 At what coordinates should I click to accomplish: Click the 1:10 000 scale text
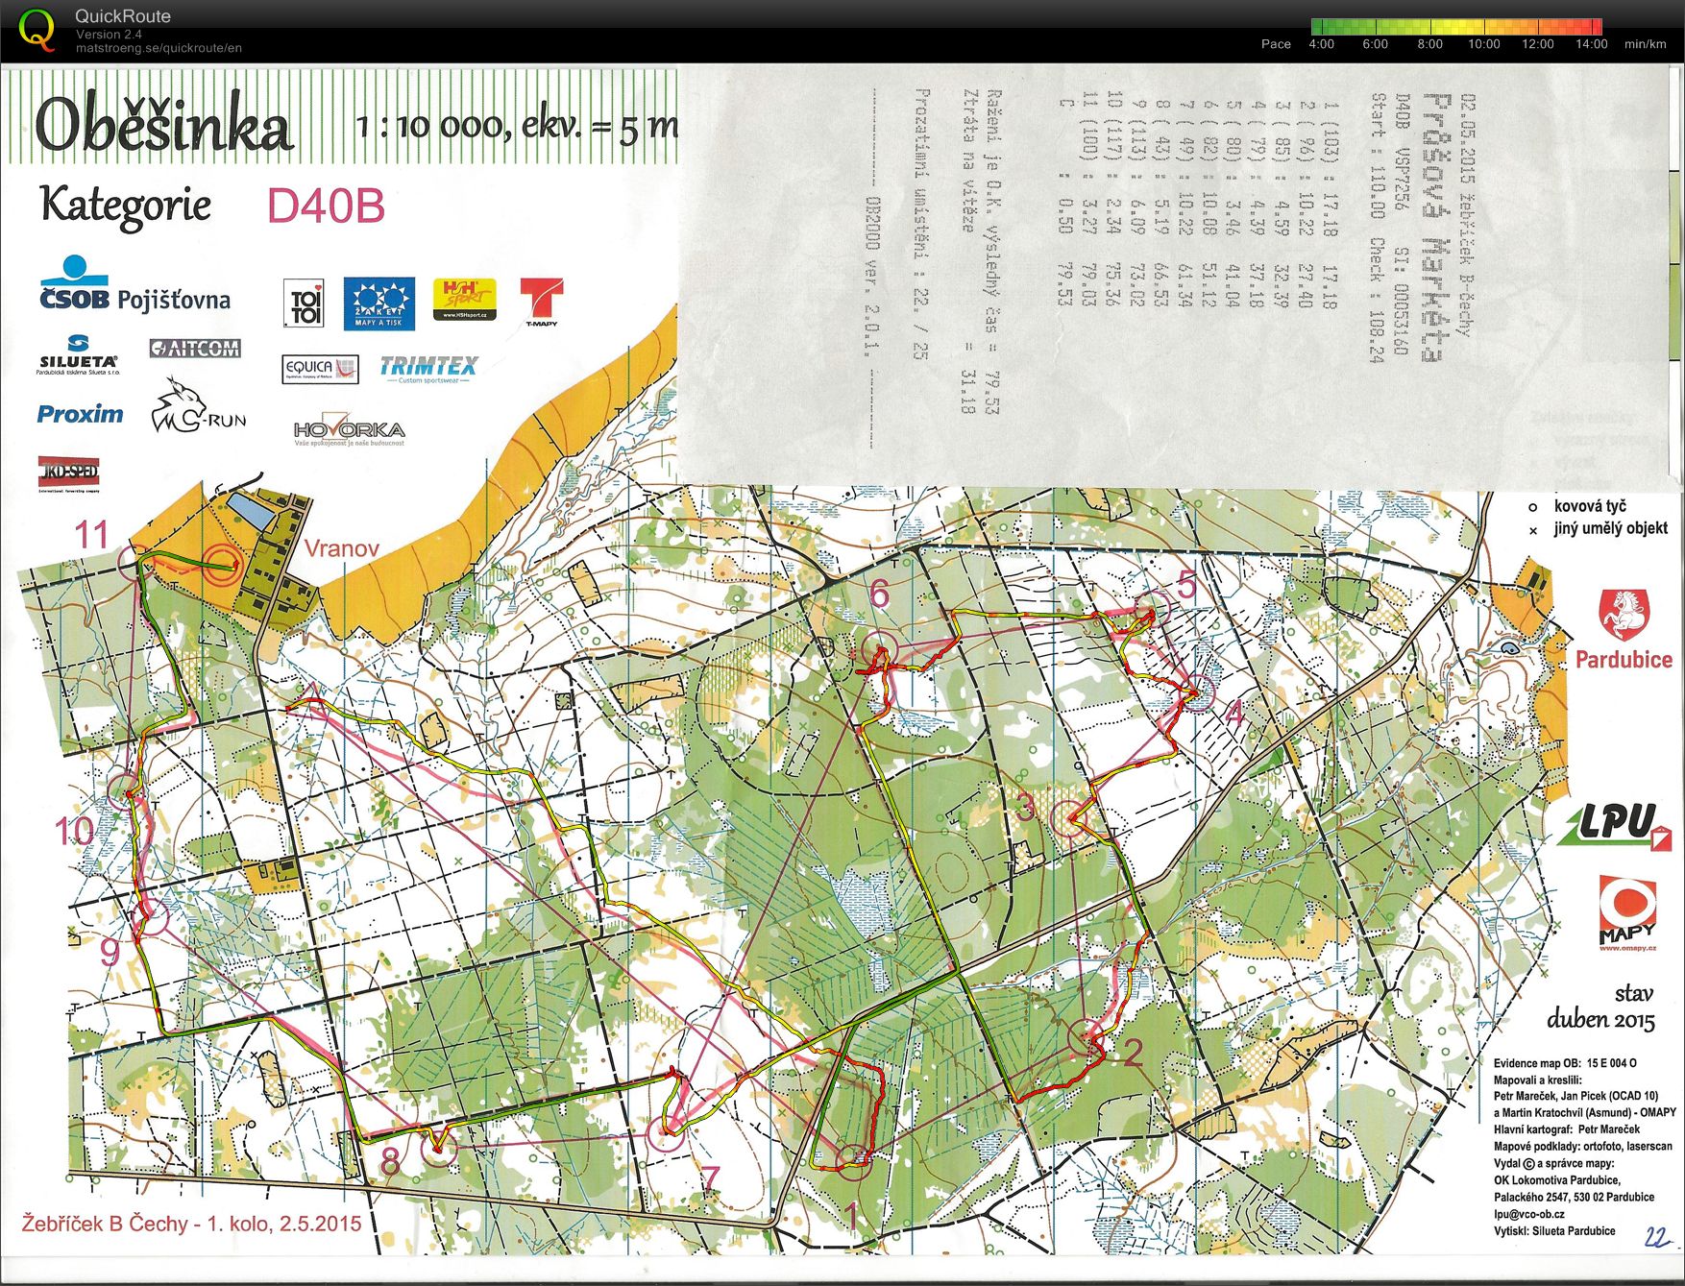point(518,127)
